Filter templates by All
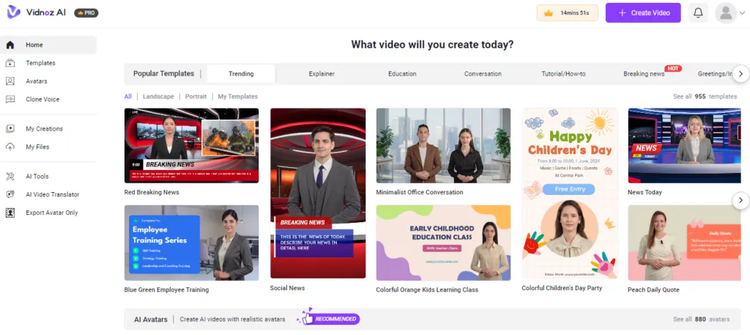 click(127, 97)
